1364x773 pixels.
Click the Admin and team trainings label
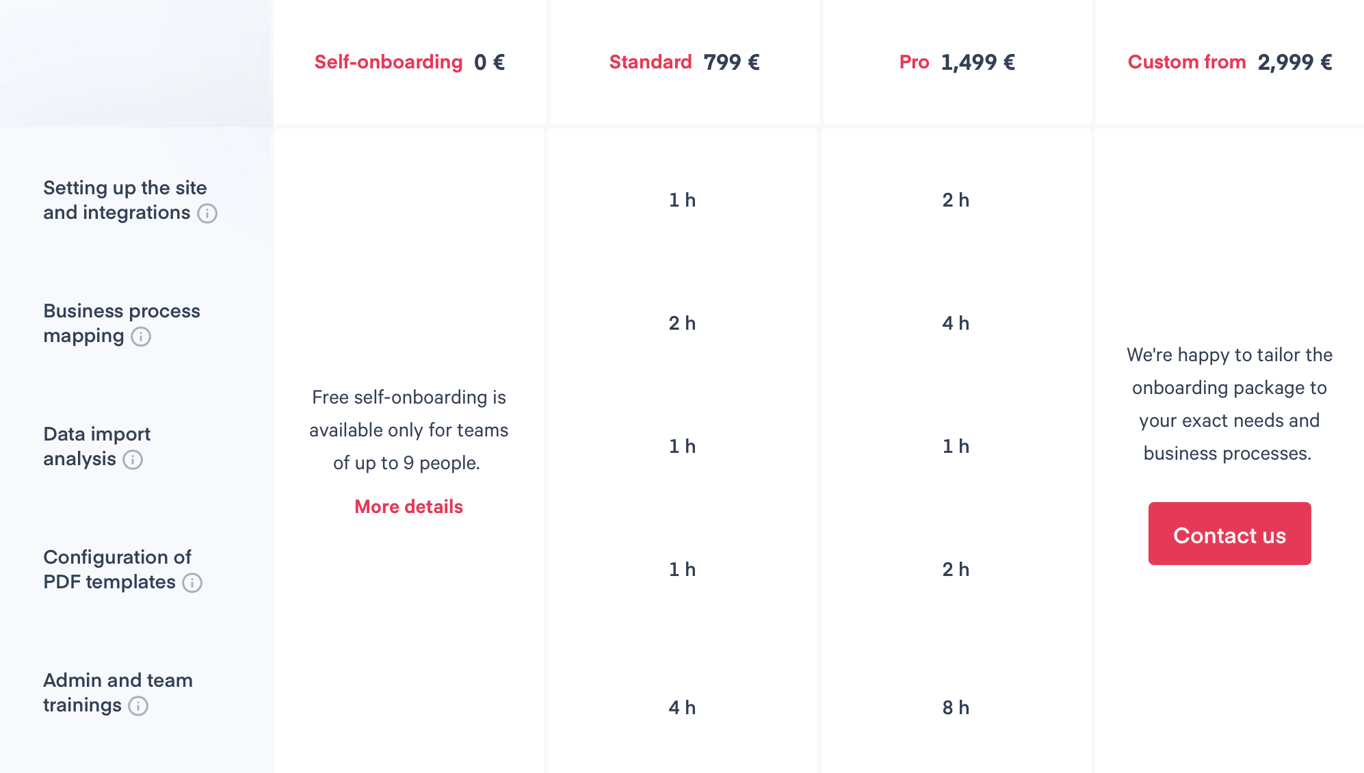pos(118,692)
